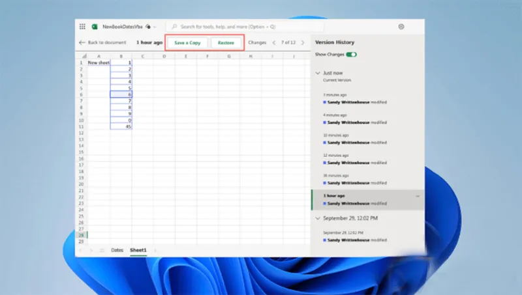This screenshot has width=522, height=295.
Task: Click the Save a Copy button
Action: click(187, 42)
